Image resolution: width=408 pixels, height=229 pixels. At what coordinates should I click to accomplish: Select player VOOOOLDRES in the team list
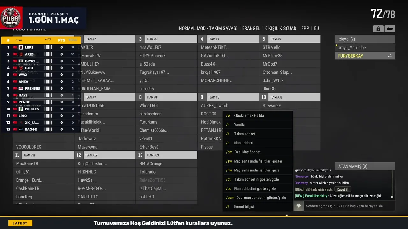[x=43, y=147]
